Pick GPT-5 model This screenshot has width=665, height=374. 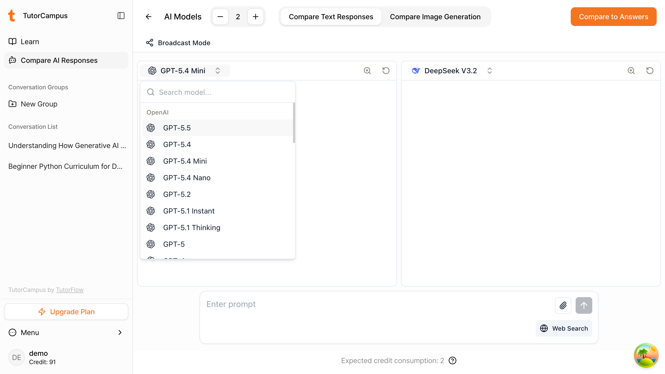pos(218,244)
